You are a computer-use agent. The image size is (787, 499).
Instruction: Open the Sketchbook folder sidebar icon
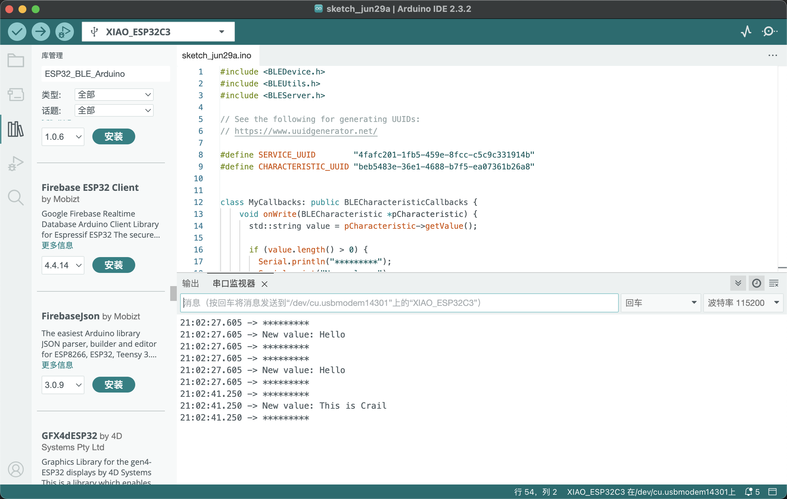(16, 60)
